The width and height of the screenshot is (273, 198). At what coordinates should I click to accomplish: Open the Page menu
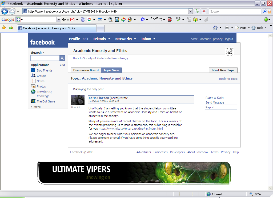tap(242, 28)
